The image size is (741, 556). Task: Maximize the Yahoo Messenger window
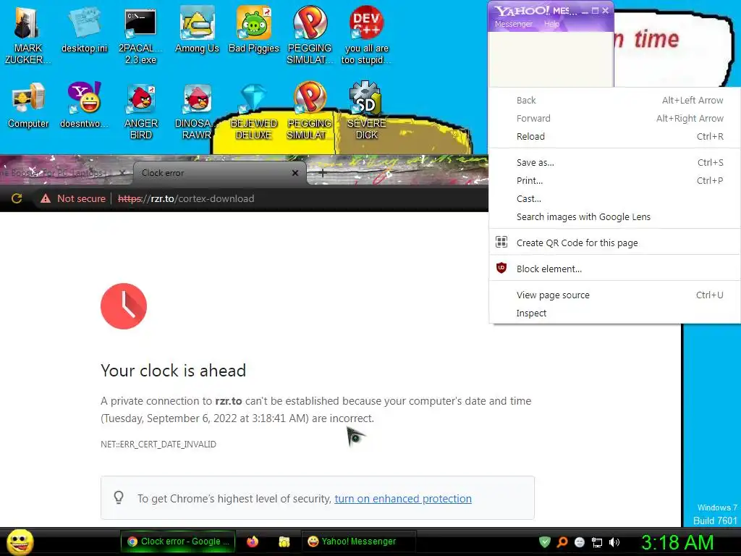point(595,10)
